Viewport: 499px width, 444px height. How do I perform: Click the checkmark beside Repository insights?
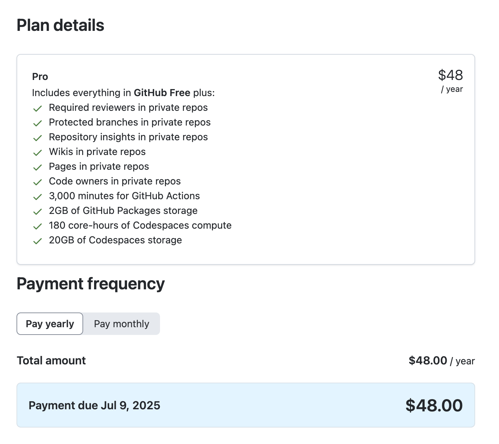tap(38, 138)
